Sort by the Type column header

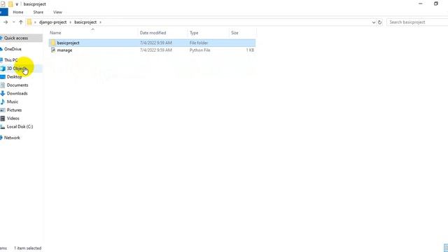pos(194,33)
